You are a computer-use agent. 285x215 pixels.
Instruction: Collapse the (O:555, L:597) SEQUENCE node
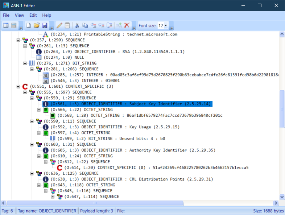(25, 92)
